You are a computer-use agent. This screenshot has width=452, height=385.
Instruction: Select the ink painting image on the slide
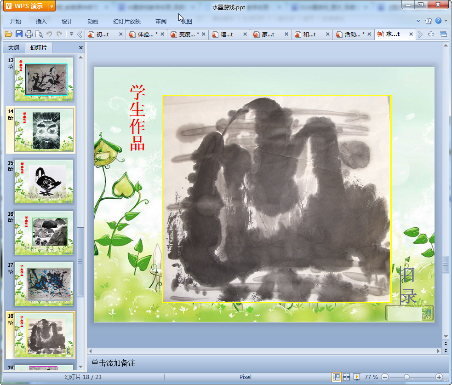[x=277, y=199]
